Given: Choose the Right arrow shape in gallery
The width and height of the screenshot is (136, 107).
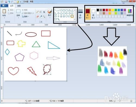Looking at the screenshot, I should [x=67, y=14].
